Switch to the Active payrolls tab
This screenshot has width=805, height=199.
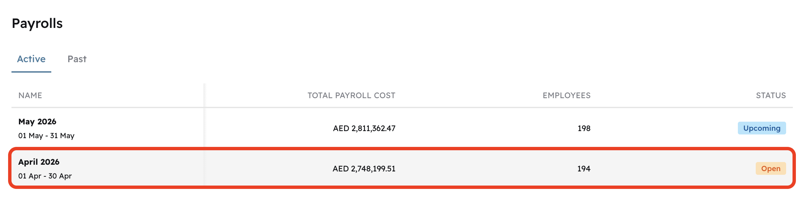click(31, 59)
